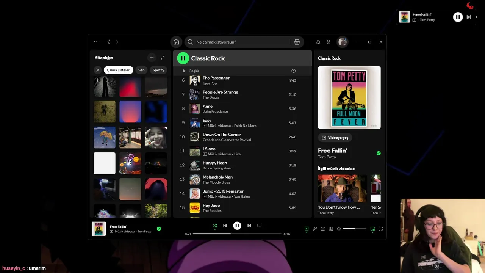Clear library filters with X
The image size is (485, 273).
(x=98, y=70)
